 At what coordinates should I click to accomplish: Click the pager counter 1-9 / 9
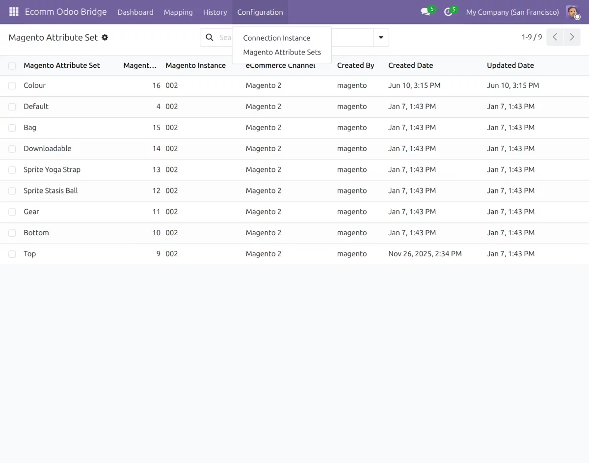[x=532, y=37]
